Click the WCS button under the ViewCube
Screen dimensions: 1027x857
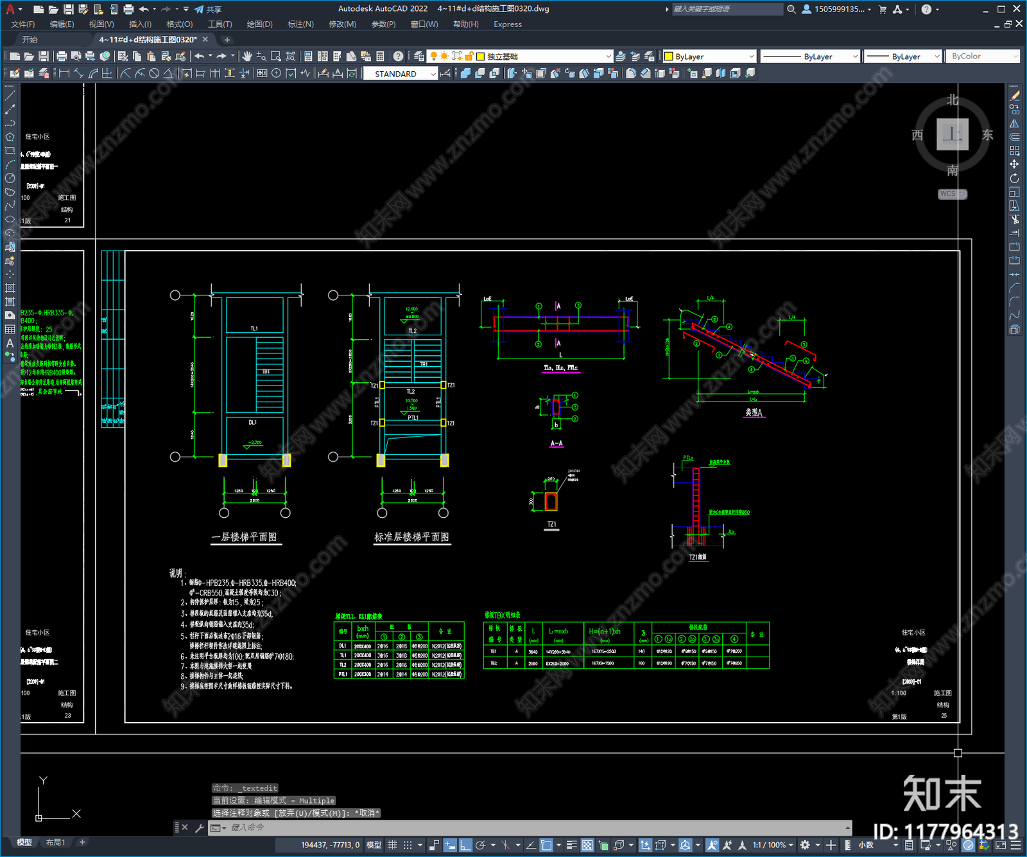point(953,193)
